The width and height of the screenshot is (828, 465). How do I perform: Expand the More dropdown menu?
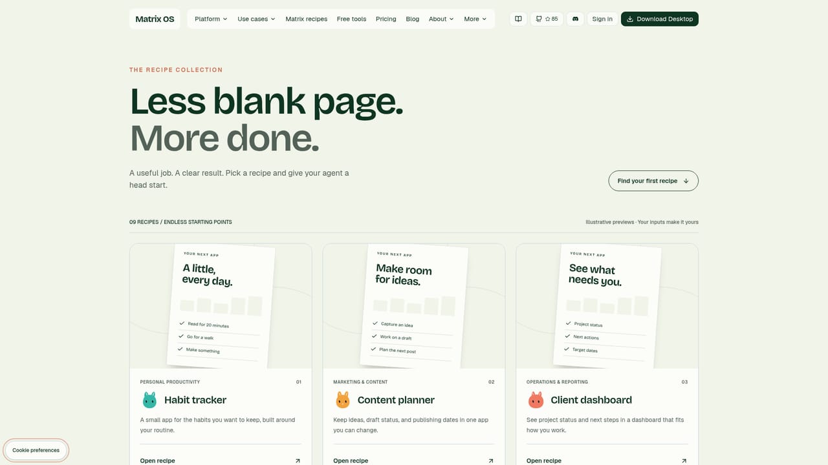click(475, 19)
